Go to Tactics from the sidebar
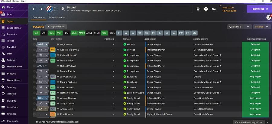The image size is (272, 124). [10, 41]
